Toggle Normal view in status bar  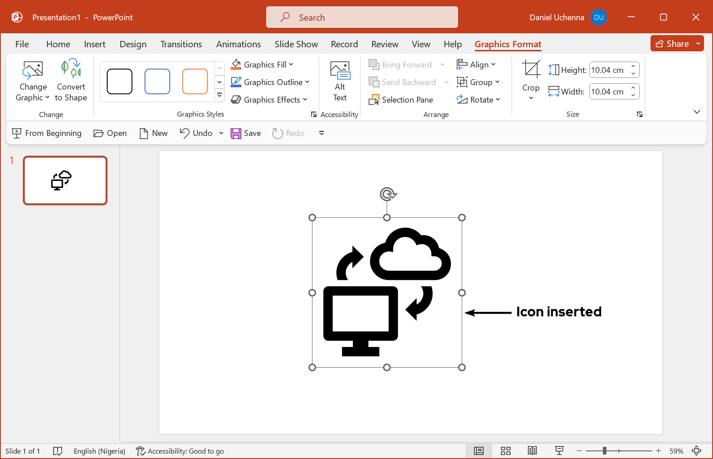[479, 451]
